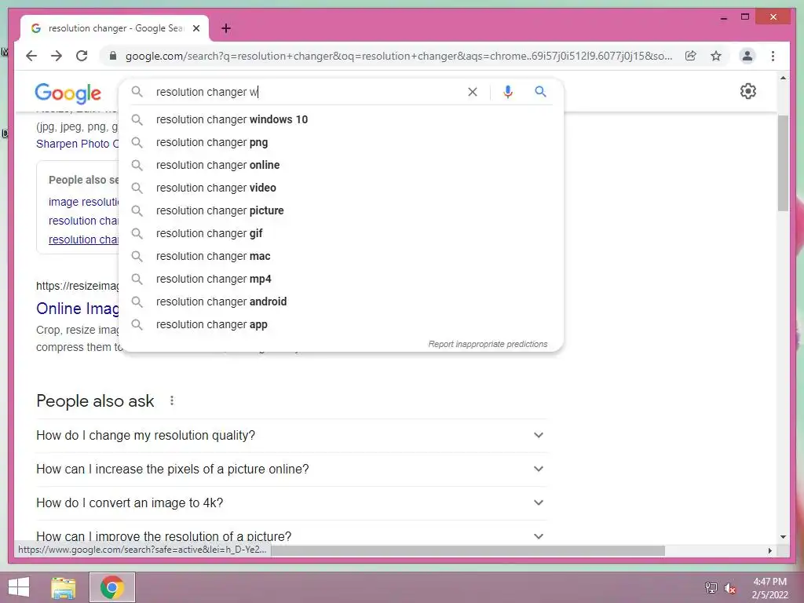This screenshot has height=603, width=804.
Task: Submit search with the blue magnifier icon
Action: tap(540, 92)
